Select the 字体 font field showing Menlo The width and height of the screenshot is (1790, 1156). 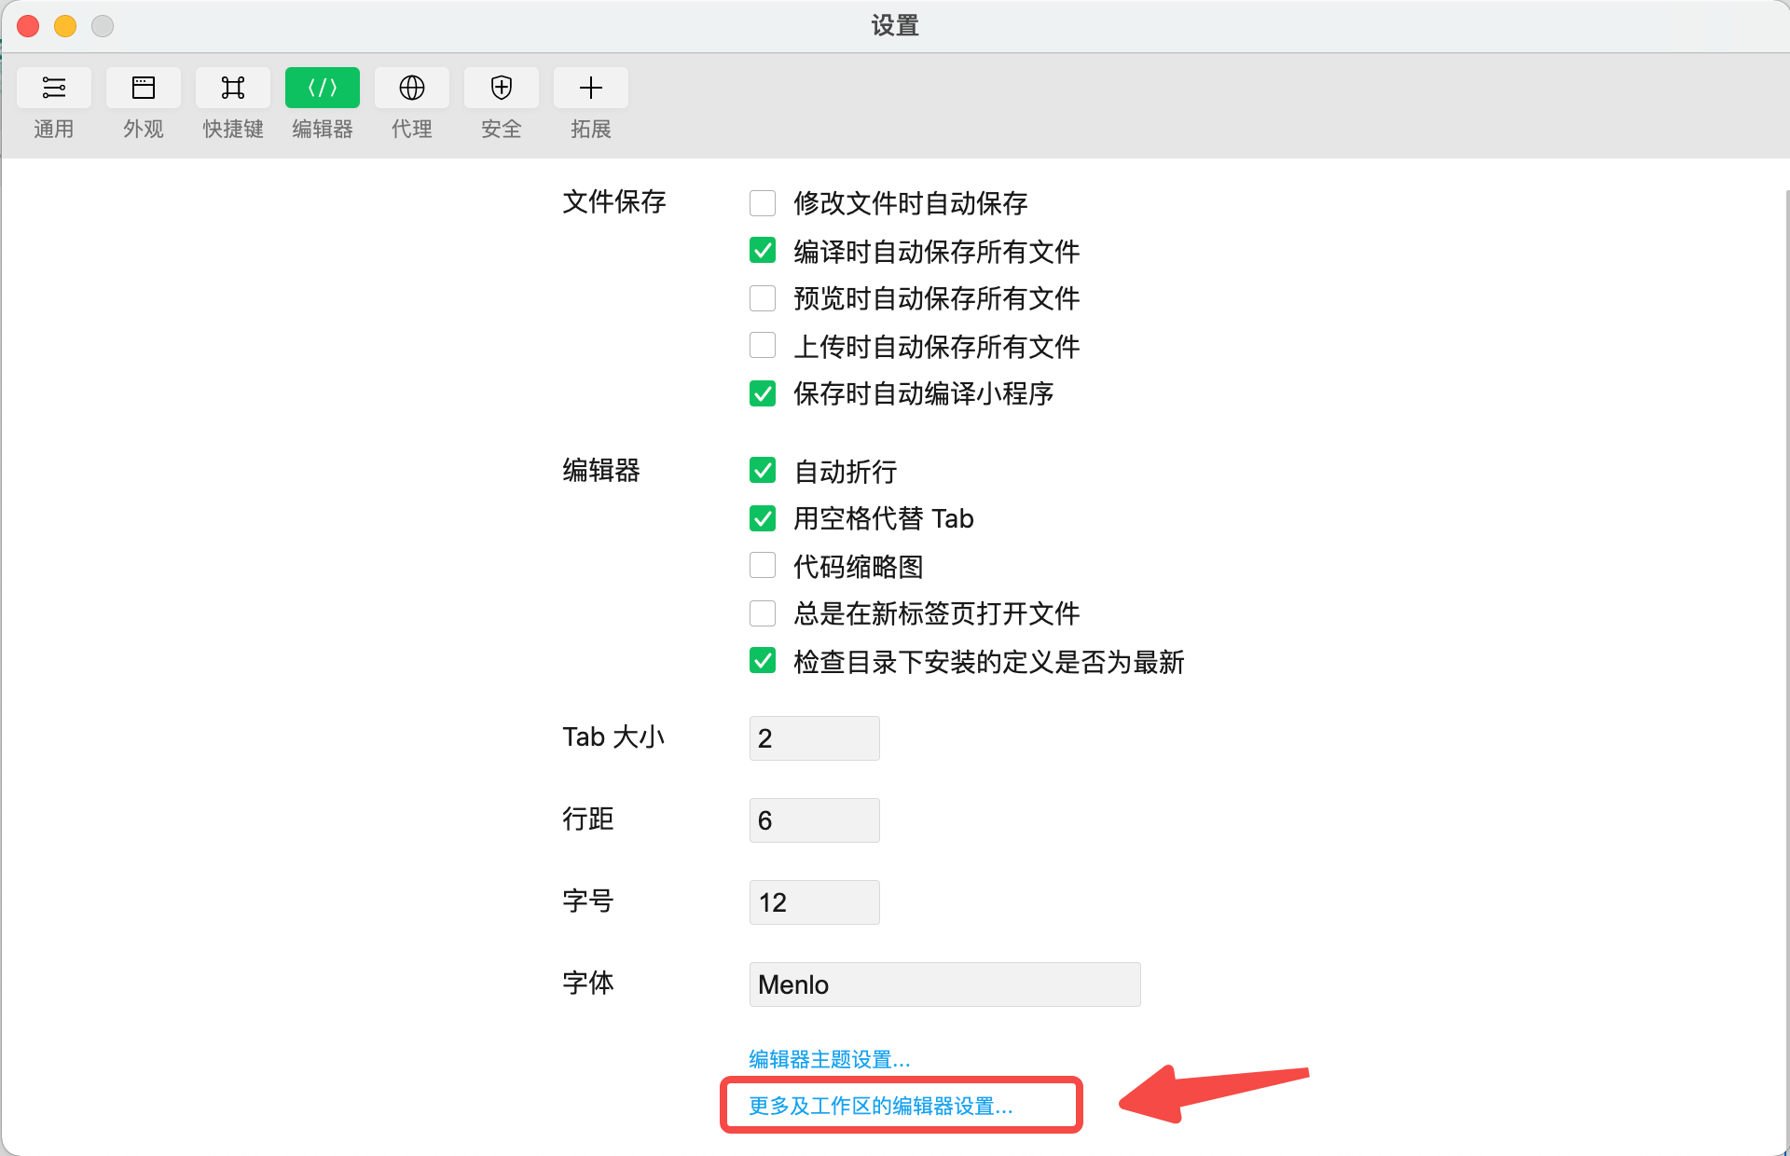(x=943, y=984)
